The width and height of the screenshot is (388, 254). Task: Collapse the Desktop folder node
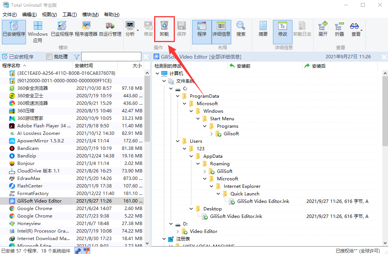pos(191,209)
